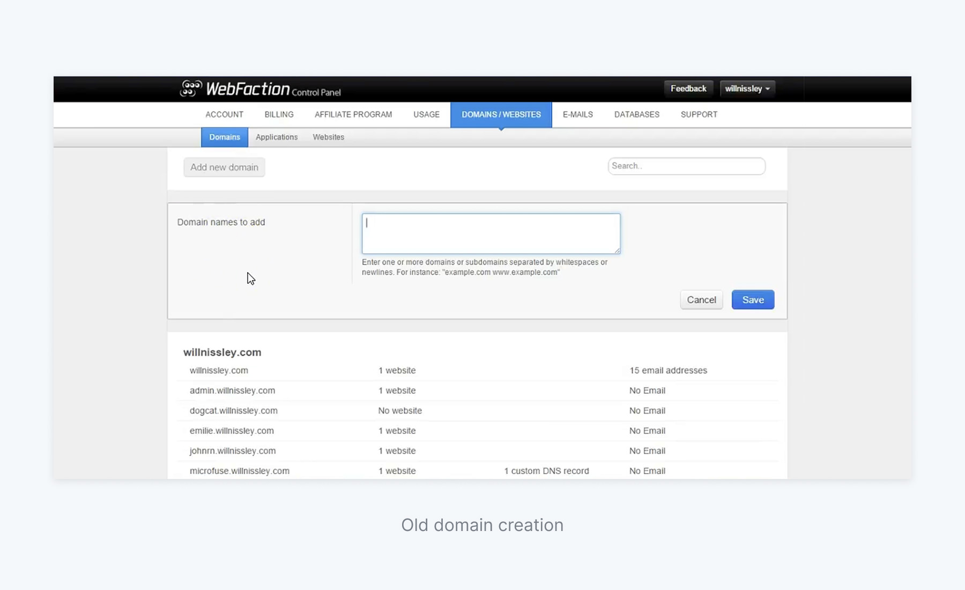Screen dimensions: 965x590
Task: Cancel adding the domain
Action: (x=701, y=300)
